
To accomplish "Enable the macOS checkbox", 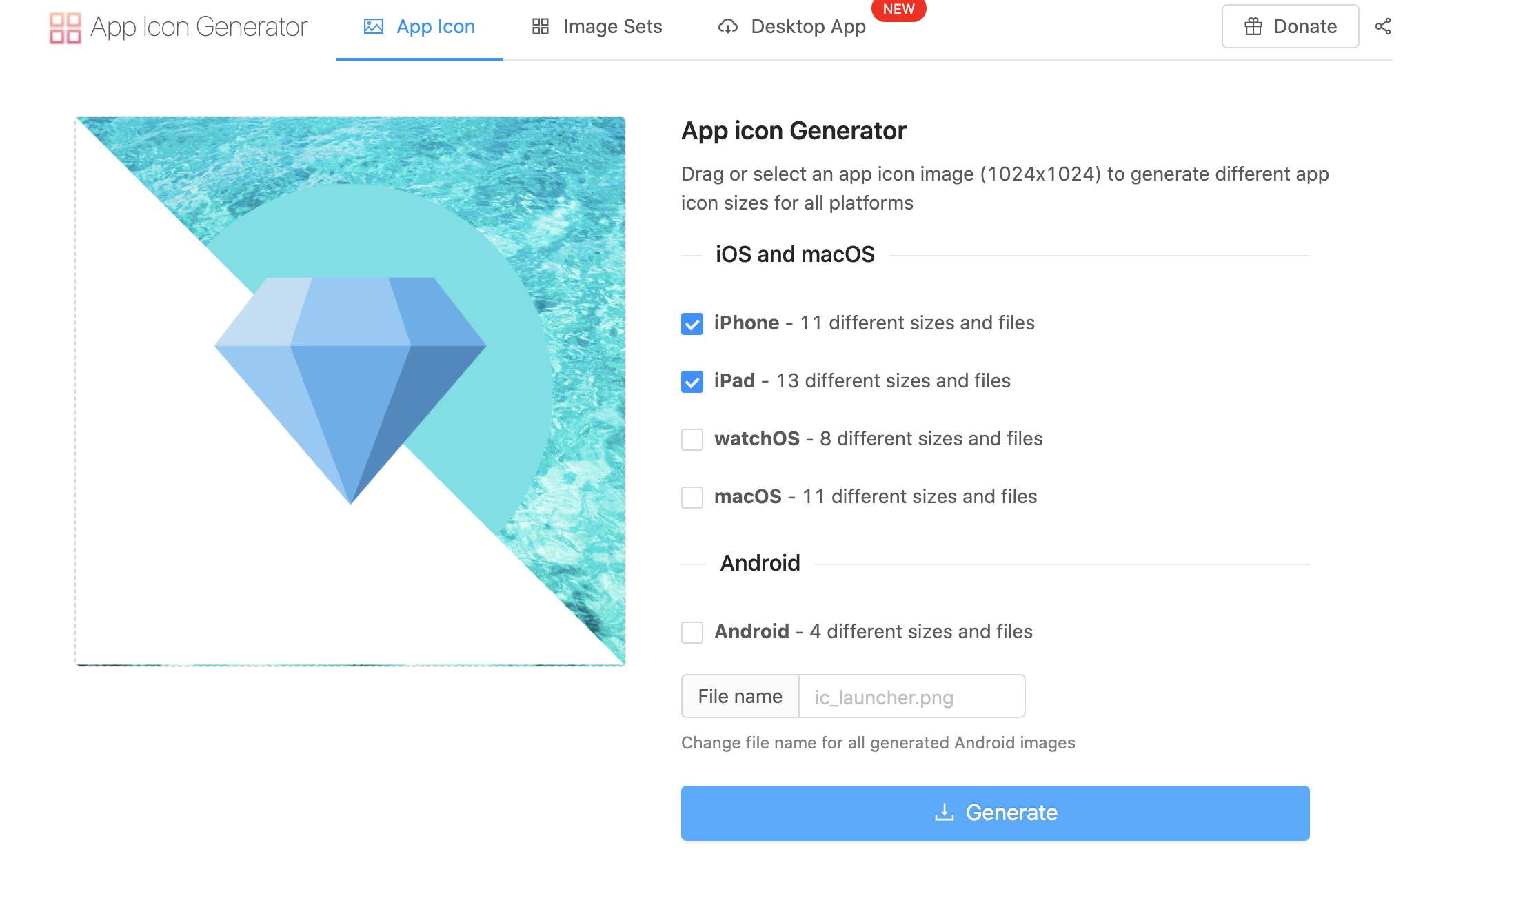I will (692, 498).
